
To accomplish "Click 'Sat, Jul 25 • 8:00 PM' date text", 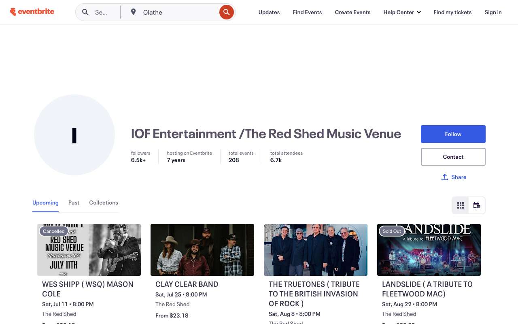I will [x=181, y=294].
